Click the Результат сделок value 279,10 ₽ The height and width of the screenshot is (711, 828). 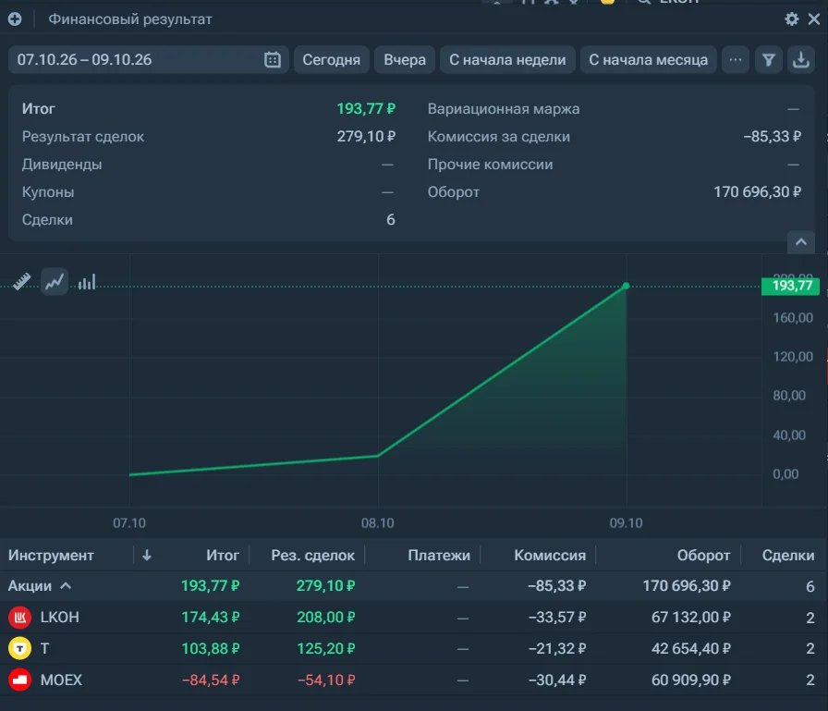[x=366, y=136]
